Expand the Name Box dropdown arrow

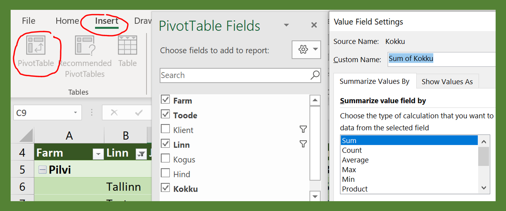(75, 113)
